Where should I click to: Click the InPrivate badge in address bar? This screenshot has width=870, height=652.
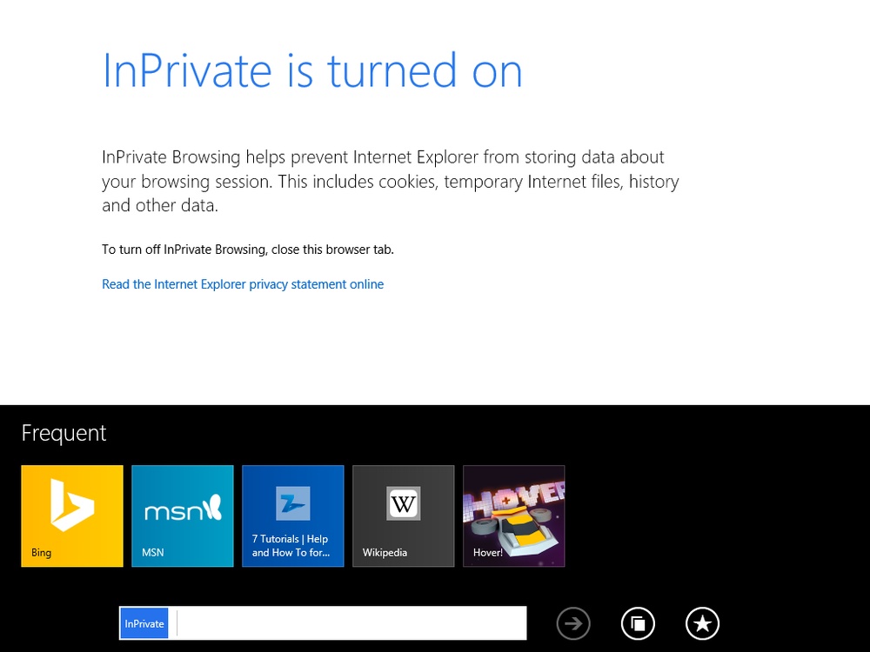(144, 623)
